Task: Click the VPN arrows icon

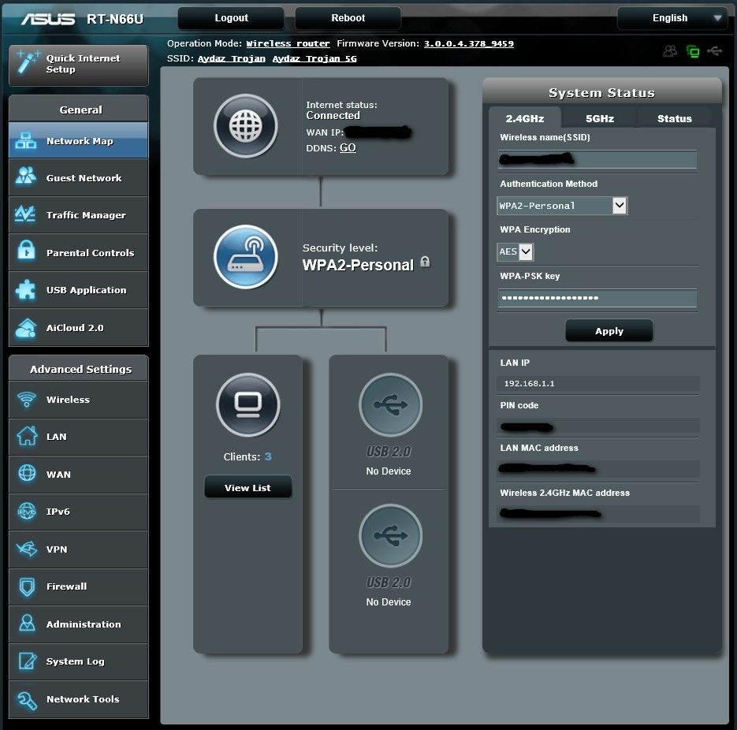Action: 27,549
